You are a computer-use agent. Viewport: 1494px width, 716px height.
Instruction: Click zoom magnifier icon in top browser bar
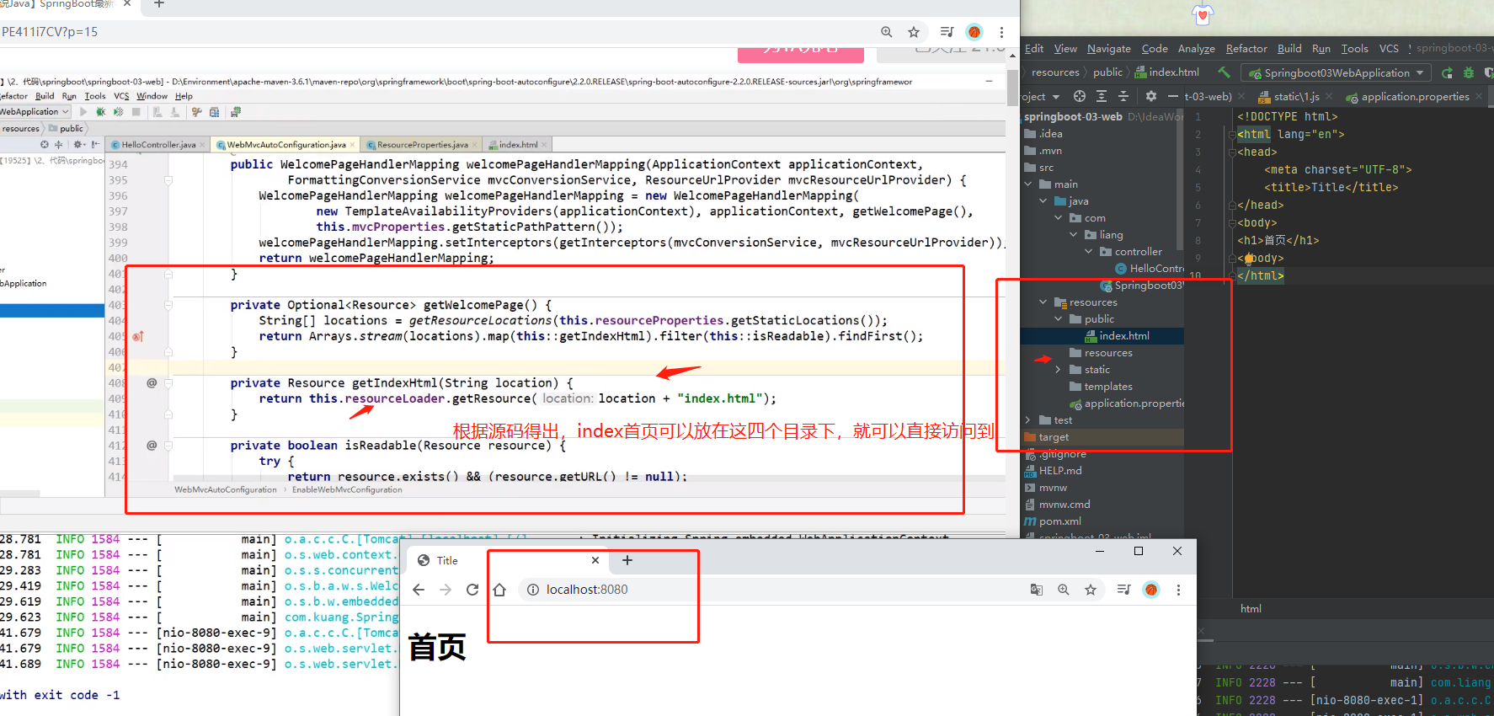(887, 32)
